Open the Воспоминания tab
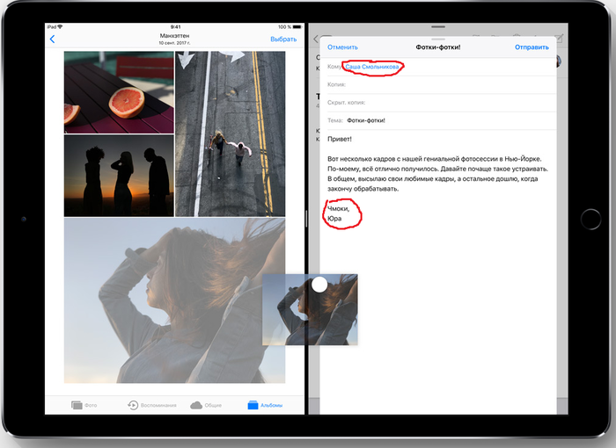 pyautogui.click(x=152, y=405)
